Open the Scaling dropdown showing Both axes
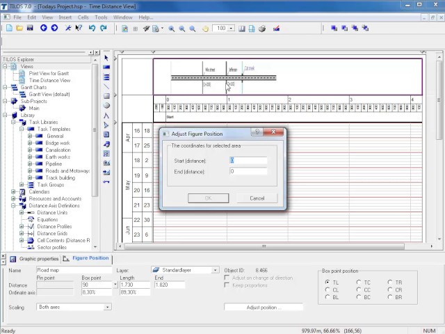Screen dimensions: 445x334 point(107,307)
